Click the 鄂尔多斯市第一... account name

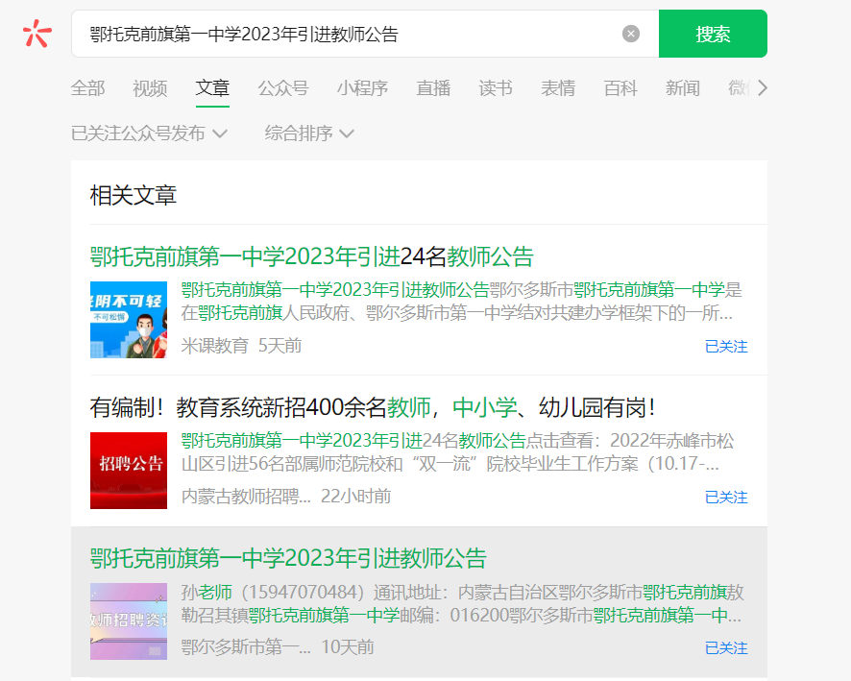click(246, 647)
